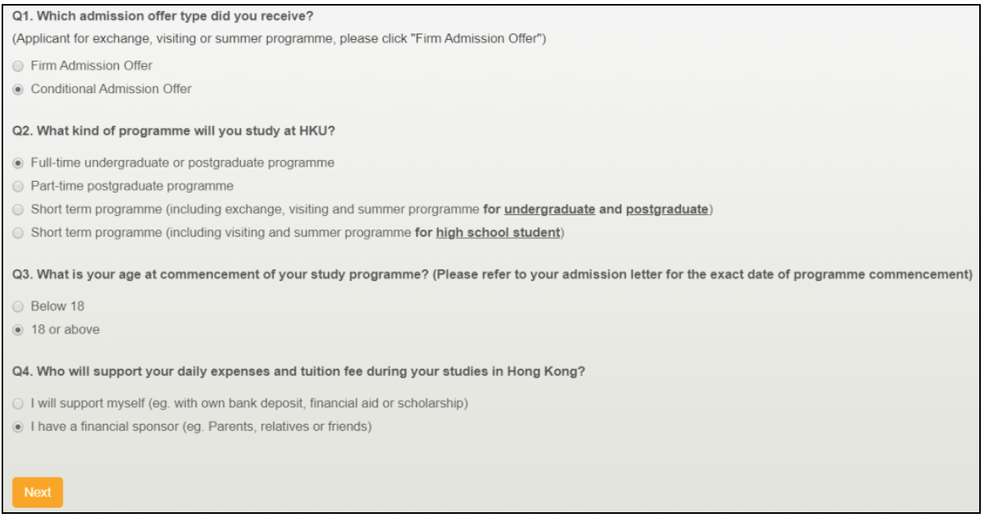The height and width of the screenshot is (521, 984).
Task: Select "I will support myself" option
Action: click(18, 404)
